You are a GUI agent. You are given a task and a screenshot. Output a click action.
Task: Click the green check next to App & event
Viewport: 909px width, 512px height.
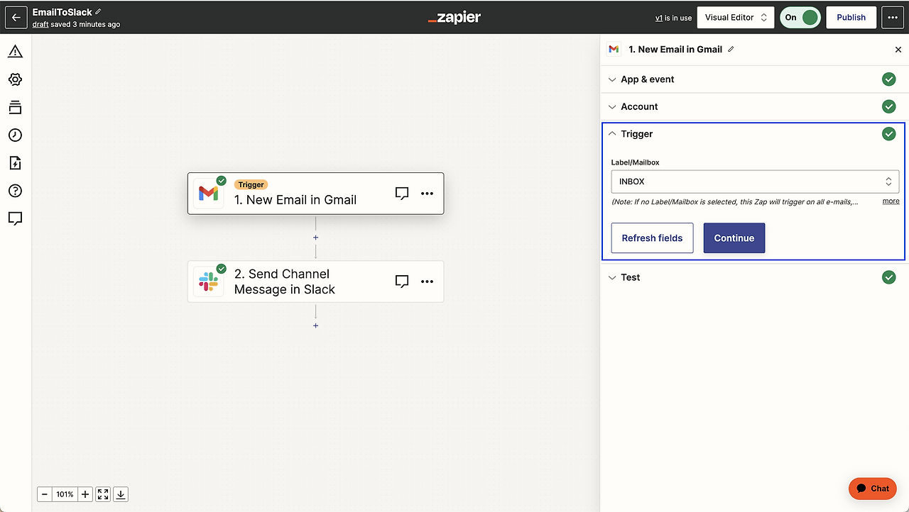click(x=888, y=79)
